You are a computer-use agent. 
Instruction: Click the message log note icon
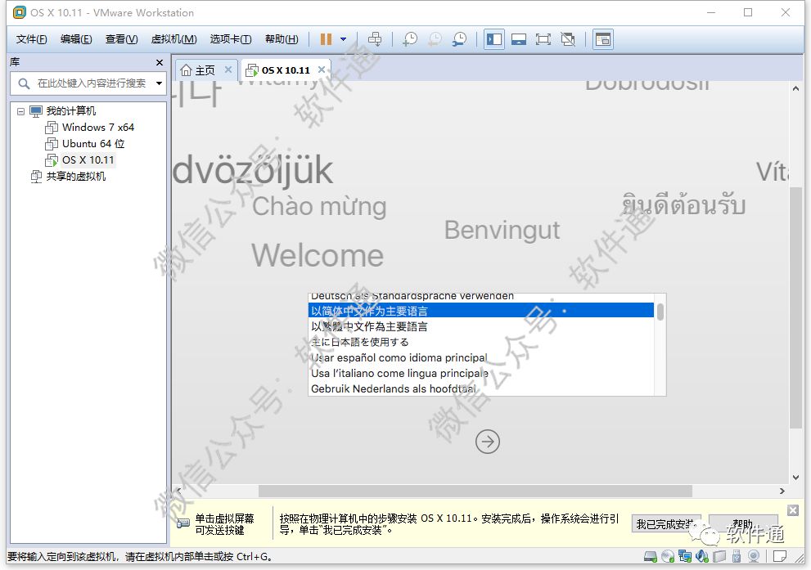click(780, 557)
